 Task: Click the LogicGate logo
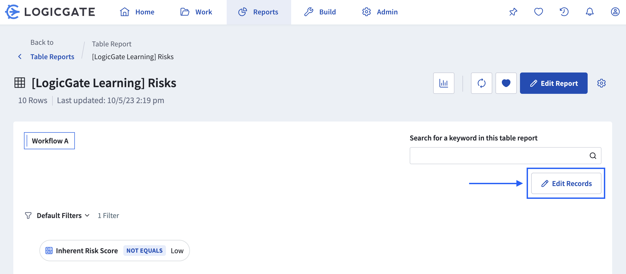point(50,12)
